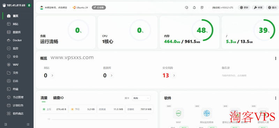Open the 安全 security shield icon

(x=9, y=57)
